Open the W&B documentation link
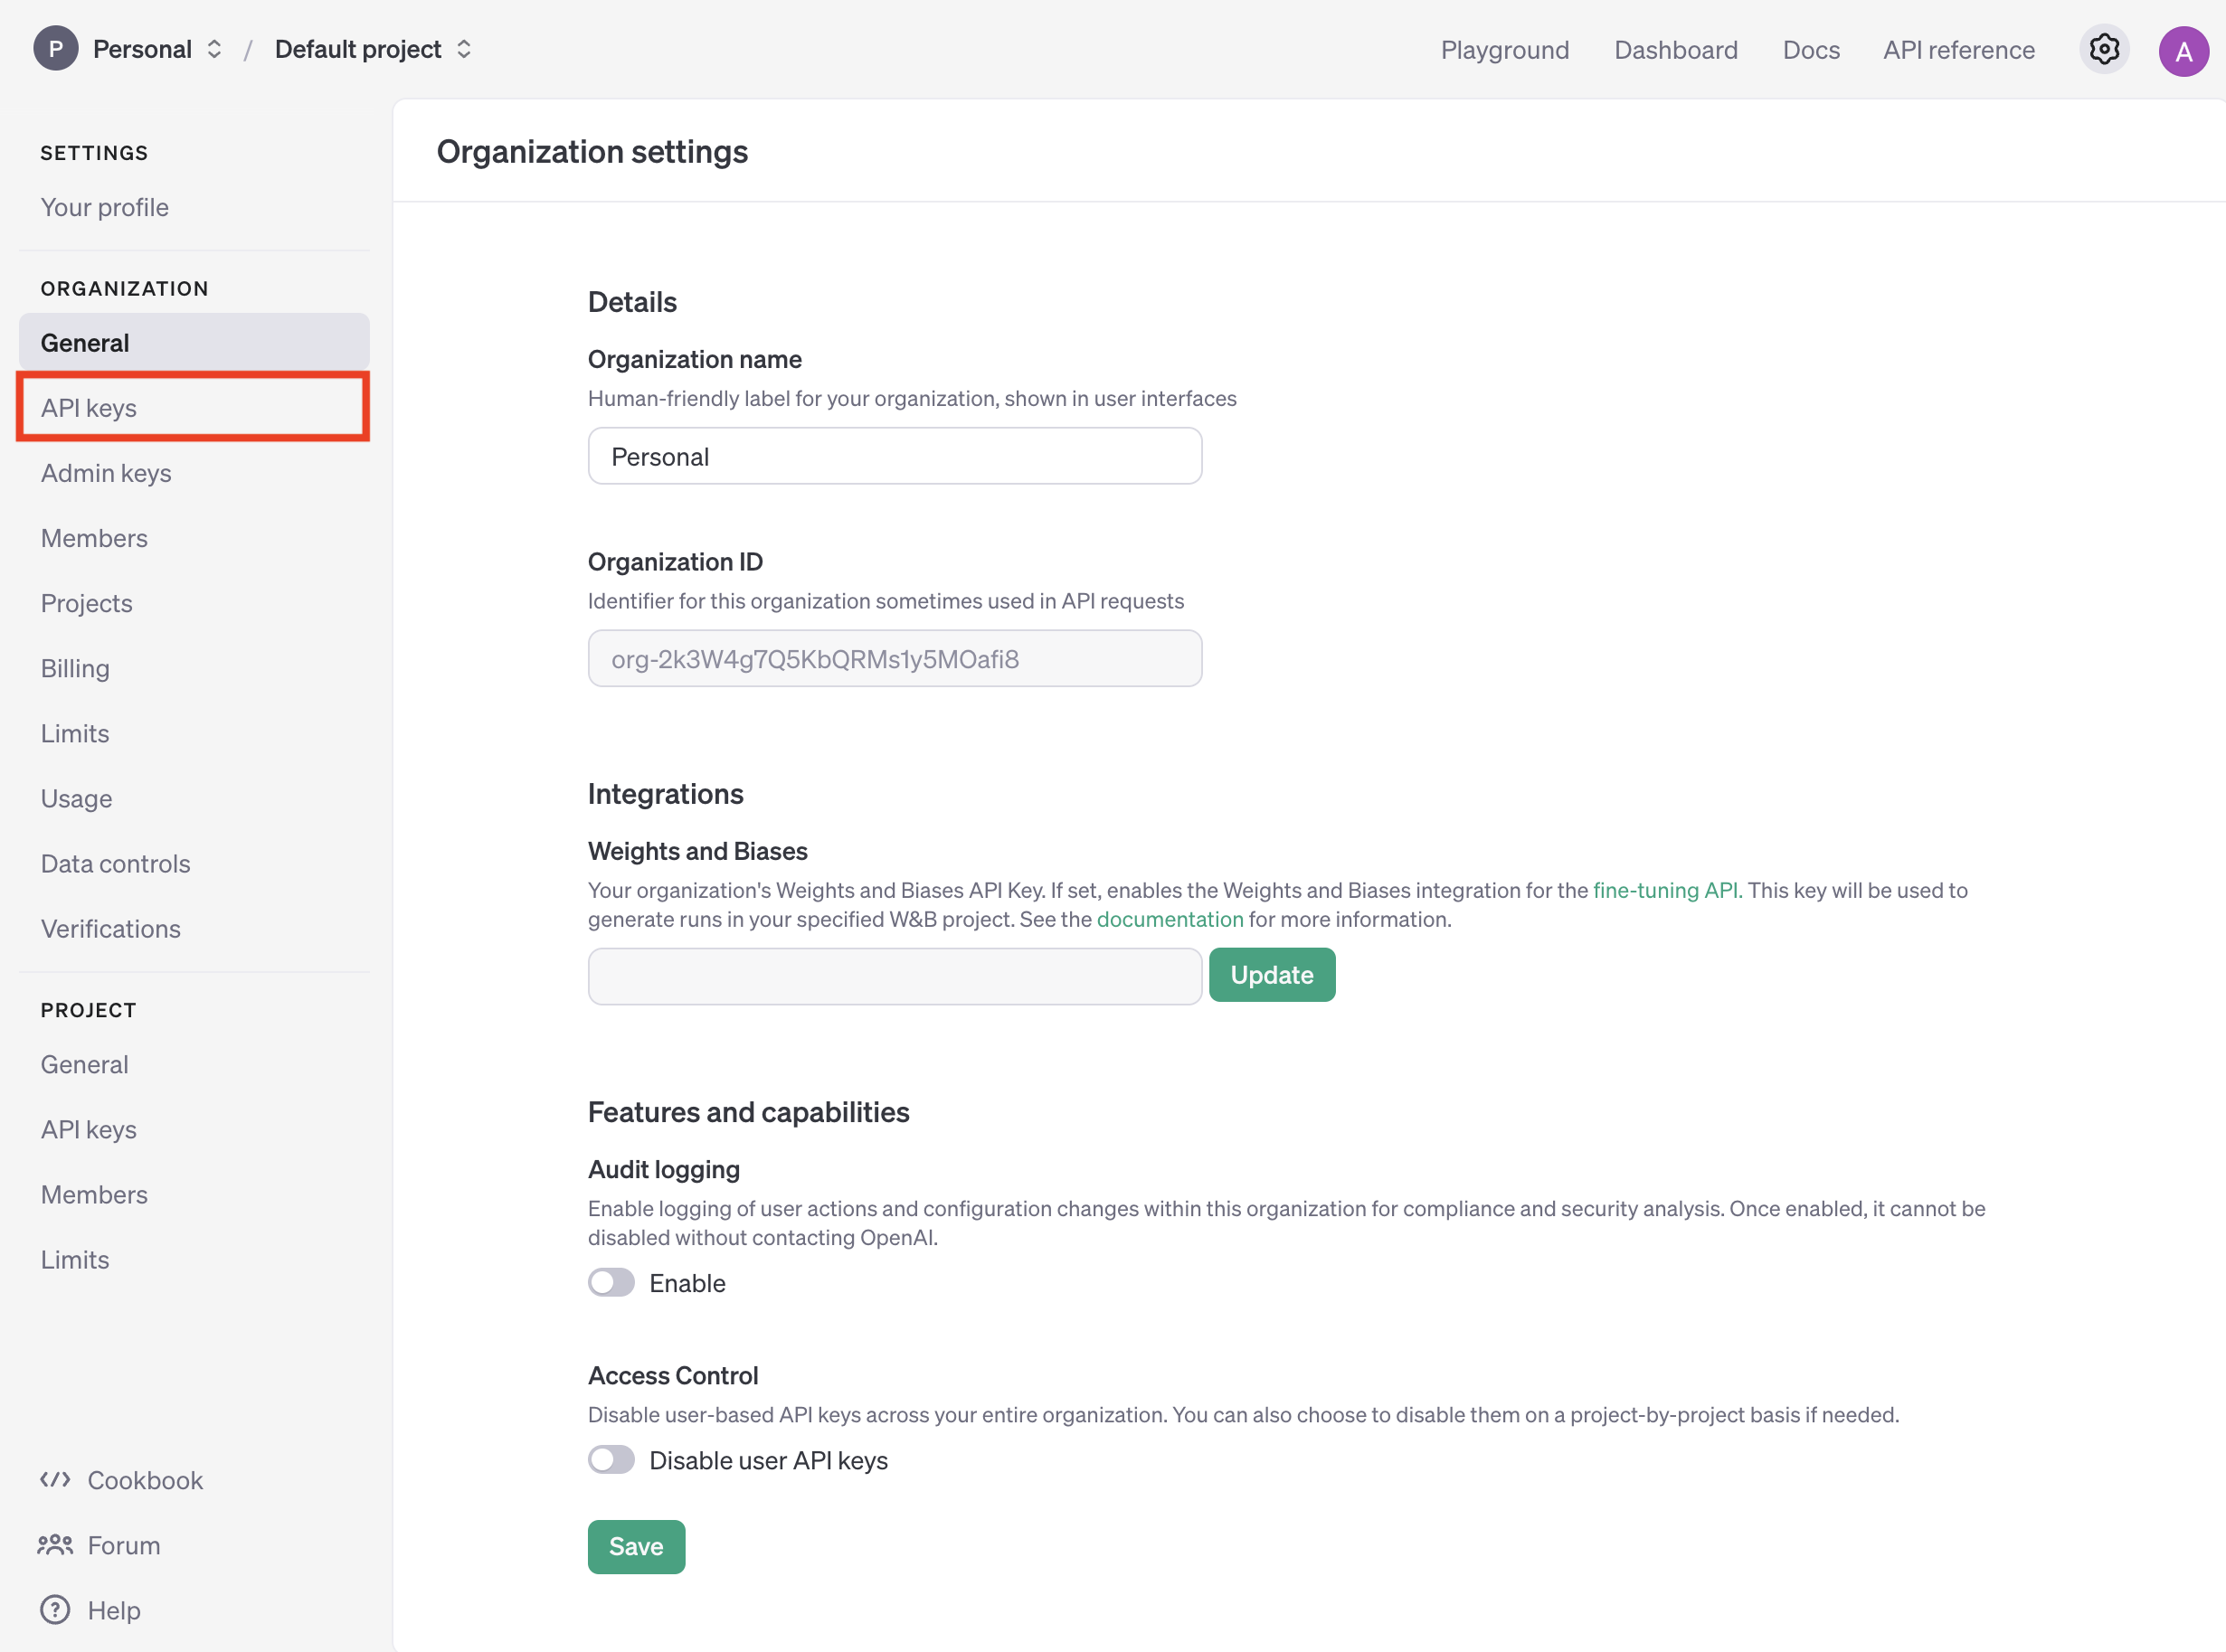This screenshot has width=2226, height=1652. pyautogui.click(x=1170, y=919)
